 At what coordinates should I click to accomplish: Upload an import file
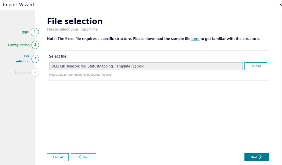click(255, 66)
